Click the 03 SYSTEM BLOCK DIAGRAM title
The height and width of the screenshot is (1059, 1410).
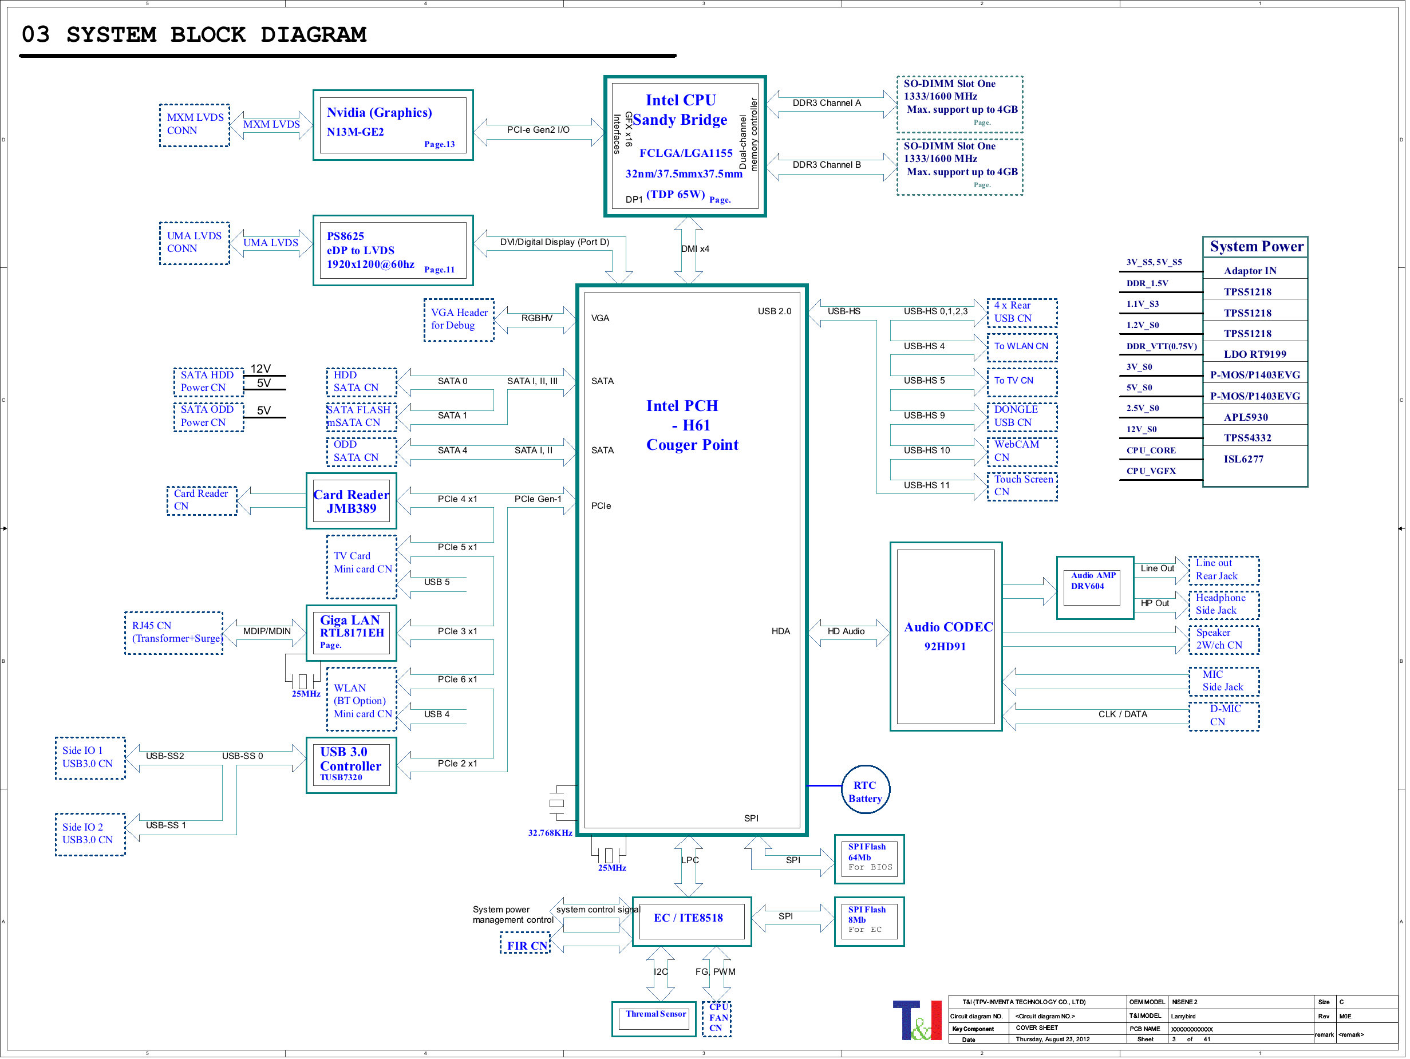tap(195, 35)
